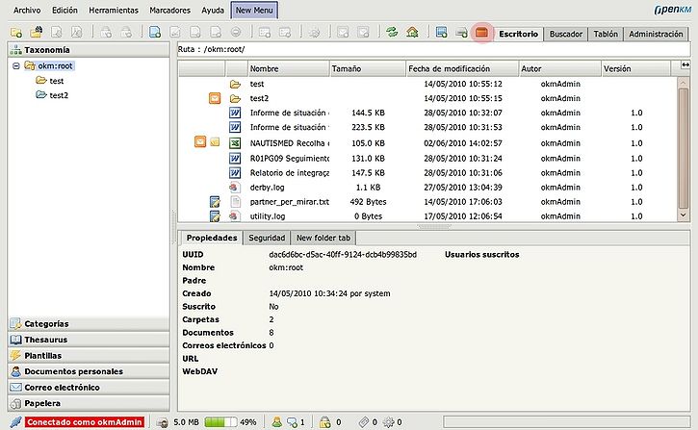Click the Find folder toolbar icon

(x=36, y=32)
